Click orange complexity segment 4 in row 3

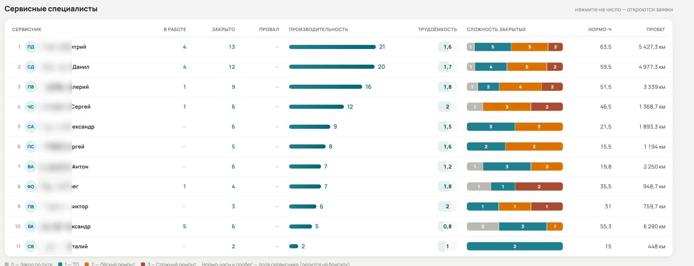[x=520, y=87]
